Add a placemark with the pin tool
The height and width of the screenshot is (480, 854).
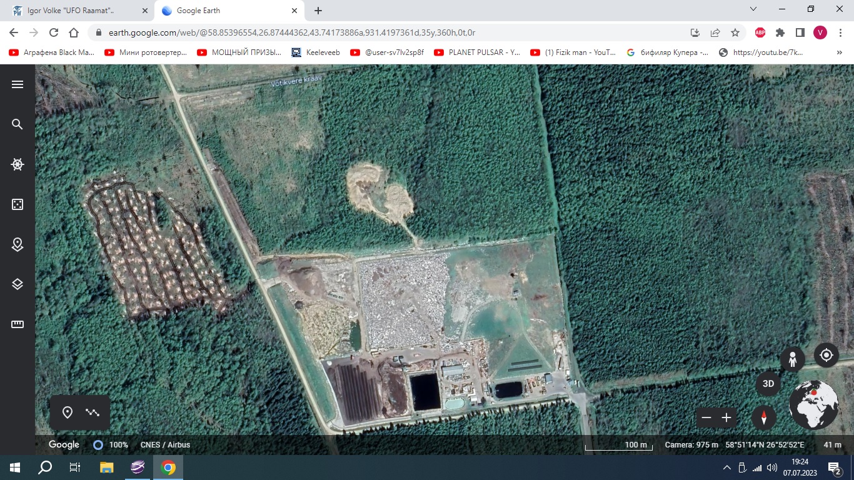pos(68,412)
